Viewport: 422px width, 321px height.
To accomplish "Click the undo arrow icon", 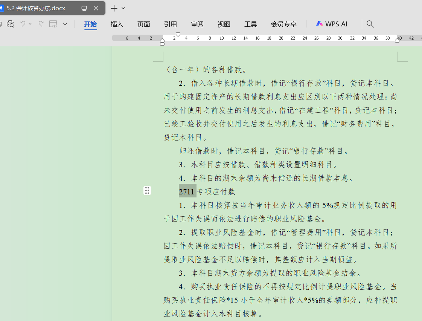I will pos(23,24).
